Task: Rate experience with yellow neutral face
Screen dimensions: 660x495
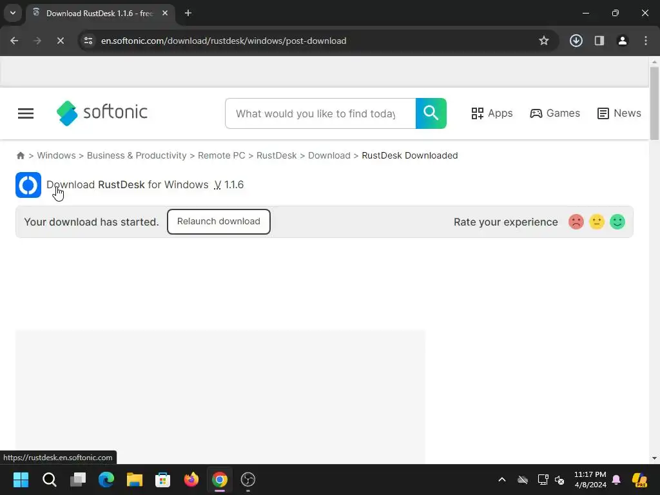Action: 596,222
